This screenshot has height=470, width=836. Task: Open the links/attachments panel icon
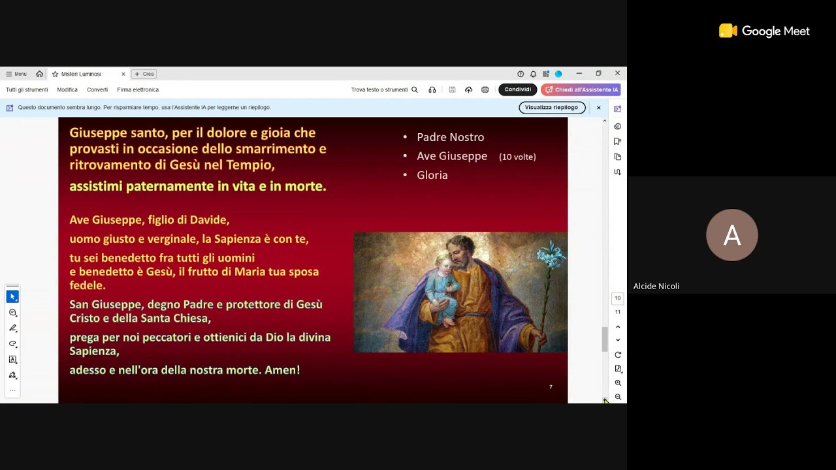click(x=618, y=172)
